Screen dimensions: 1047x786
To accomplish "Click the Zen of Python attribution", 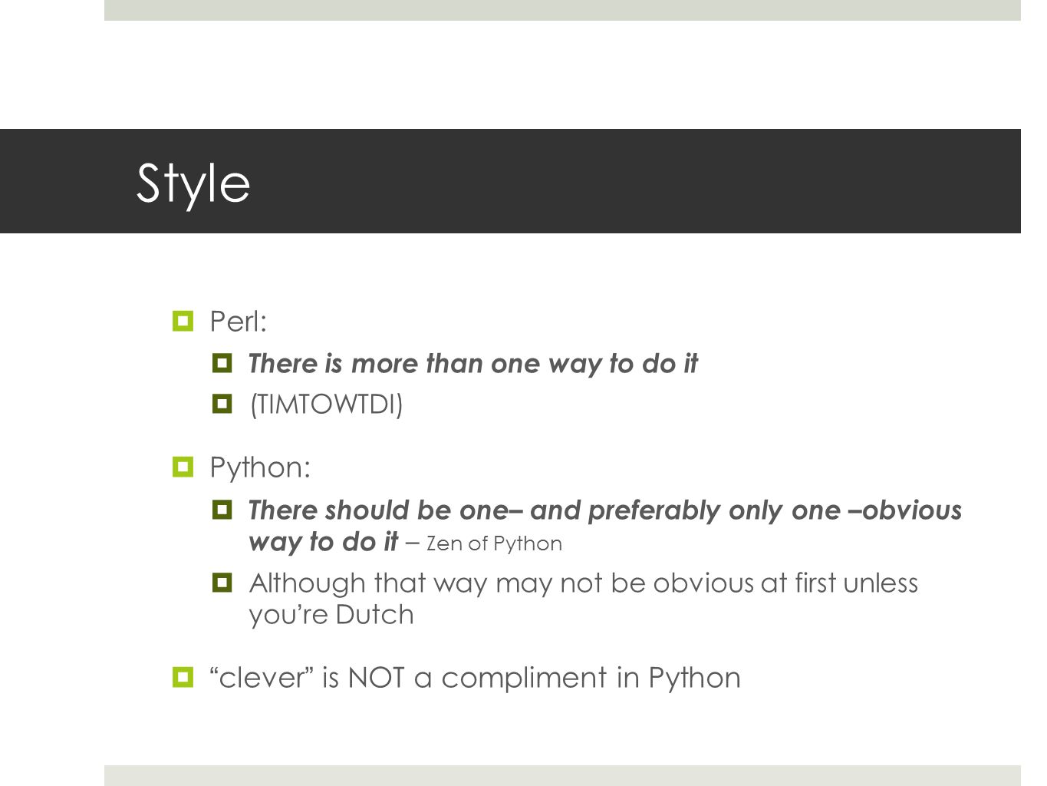I will 494,543.
